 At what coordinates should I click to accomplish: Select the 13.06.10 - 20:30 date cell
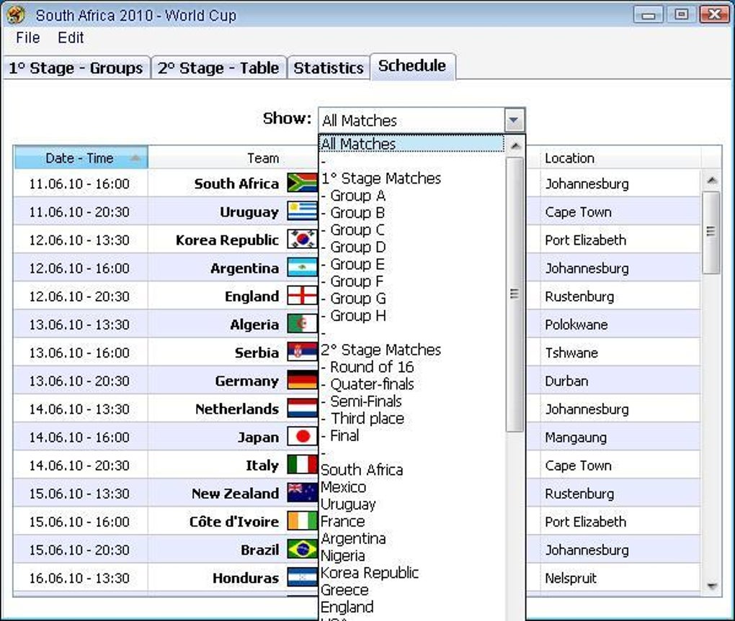coord(79,381)
